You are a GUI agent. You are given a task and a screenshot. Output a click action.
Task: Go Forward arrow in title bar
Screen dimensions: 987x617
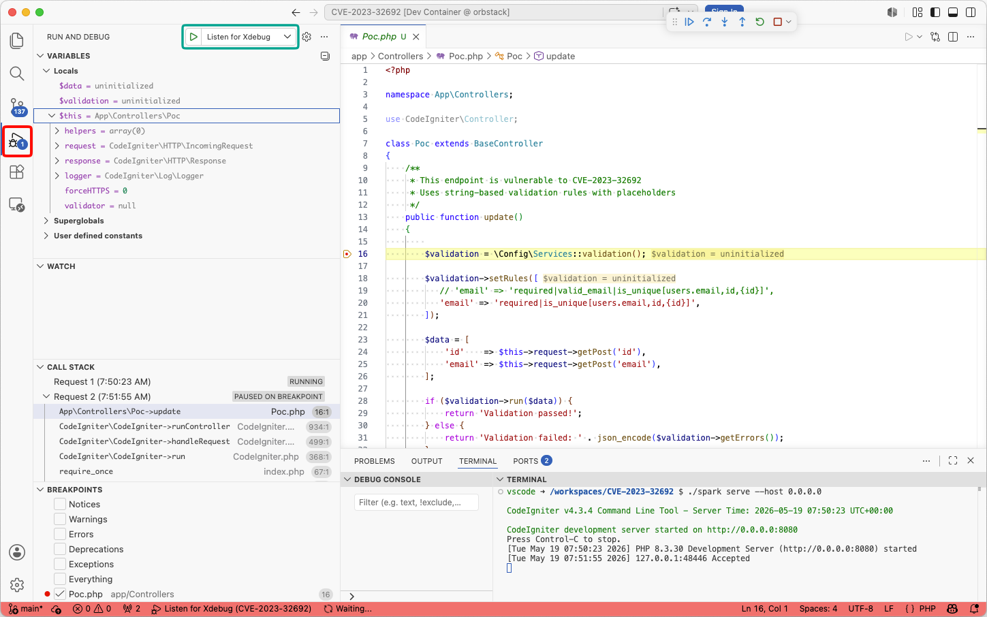[313, 12]
